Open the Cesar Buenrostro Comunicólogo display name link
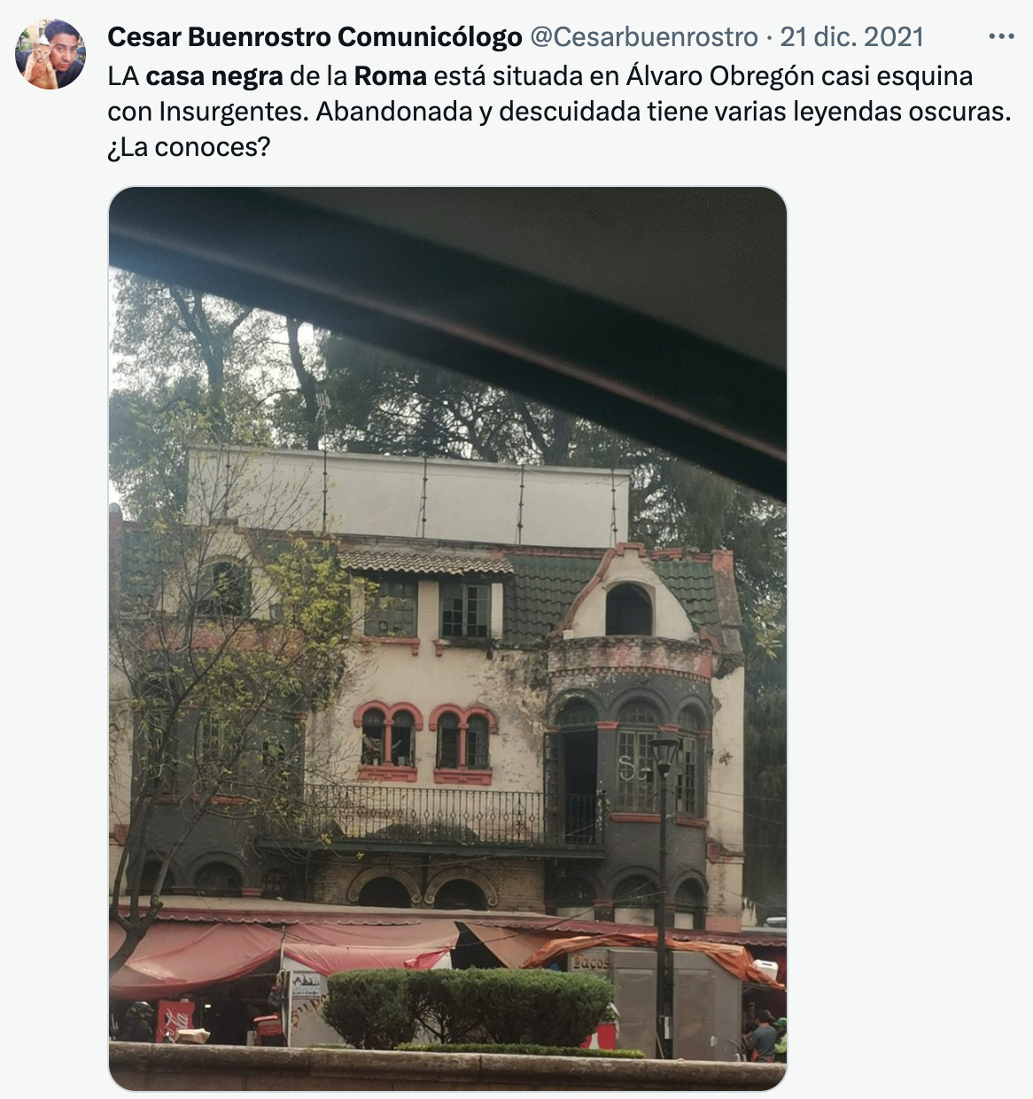This screenshot has width=1033, height=1099. pyautogui.click(x=315, y=37)
